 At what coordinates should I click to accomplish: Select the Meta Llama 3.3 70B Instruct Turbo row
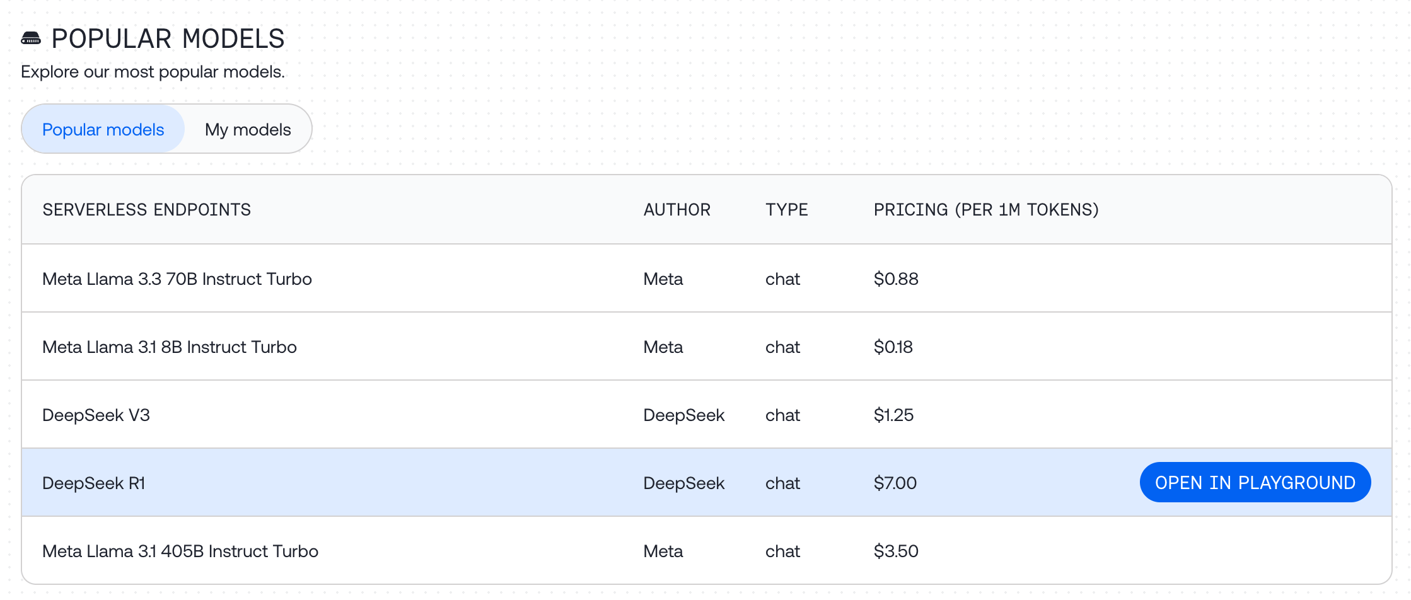(x=177, y=279)
